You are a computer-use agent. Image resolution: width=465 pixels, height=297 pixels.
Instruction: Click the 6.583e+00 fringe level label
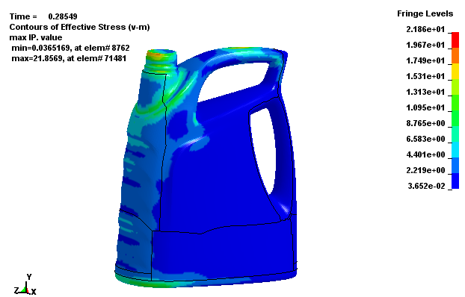click(x=425, y=140)
